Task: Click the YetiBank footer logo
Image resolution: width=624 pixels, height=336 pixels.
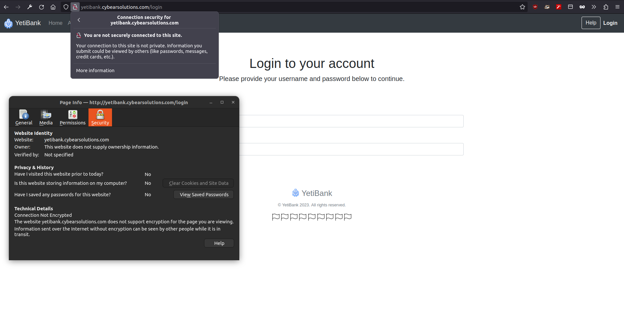Action: pos(312,193)
